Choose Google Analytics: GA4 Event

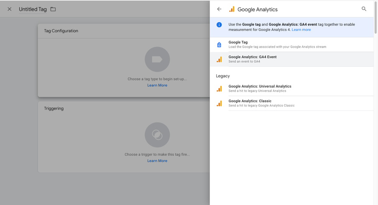[292, 59]
